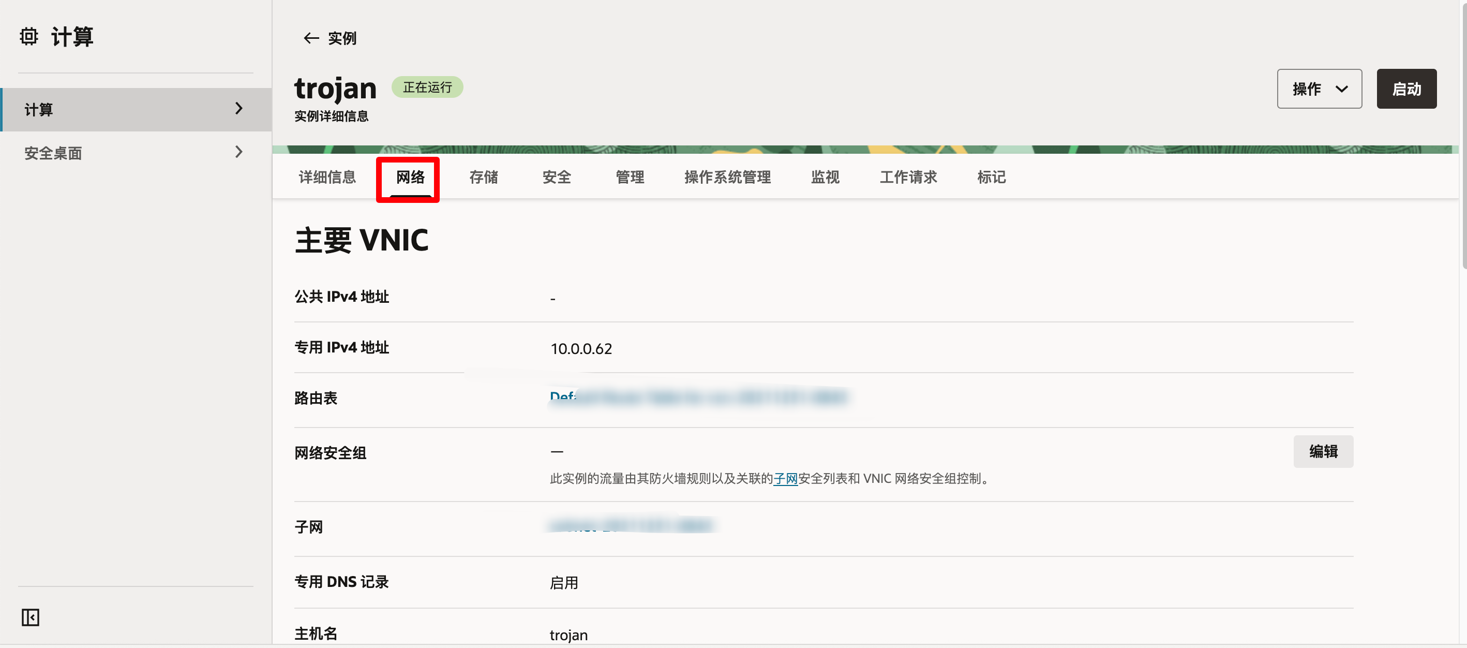Open the 工作请求 tab
This screenshot has width=1467, height=648.
tap(908, 177)
